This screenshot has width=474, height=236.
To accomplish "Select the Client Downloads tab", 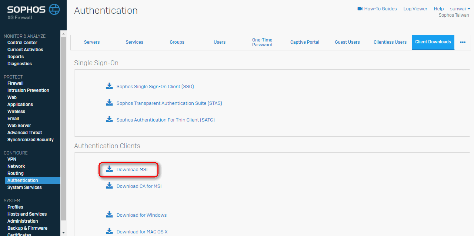I will (433, 42).
